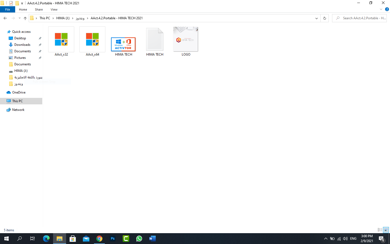Open the Windows Start menu
Viewport: 390px width, 244px height.
[6, 239]
